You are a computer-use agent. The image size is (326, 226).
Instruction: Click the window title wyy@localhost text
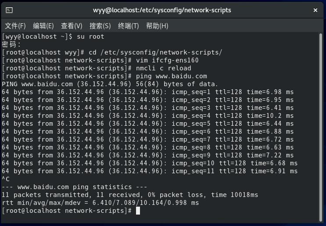point(162,10)
